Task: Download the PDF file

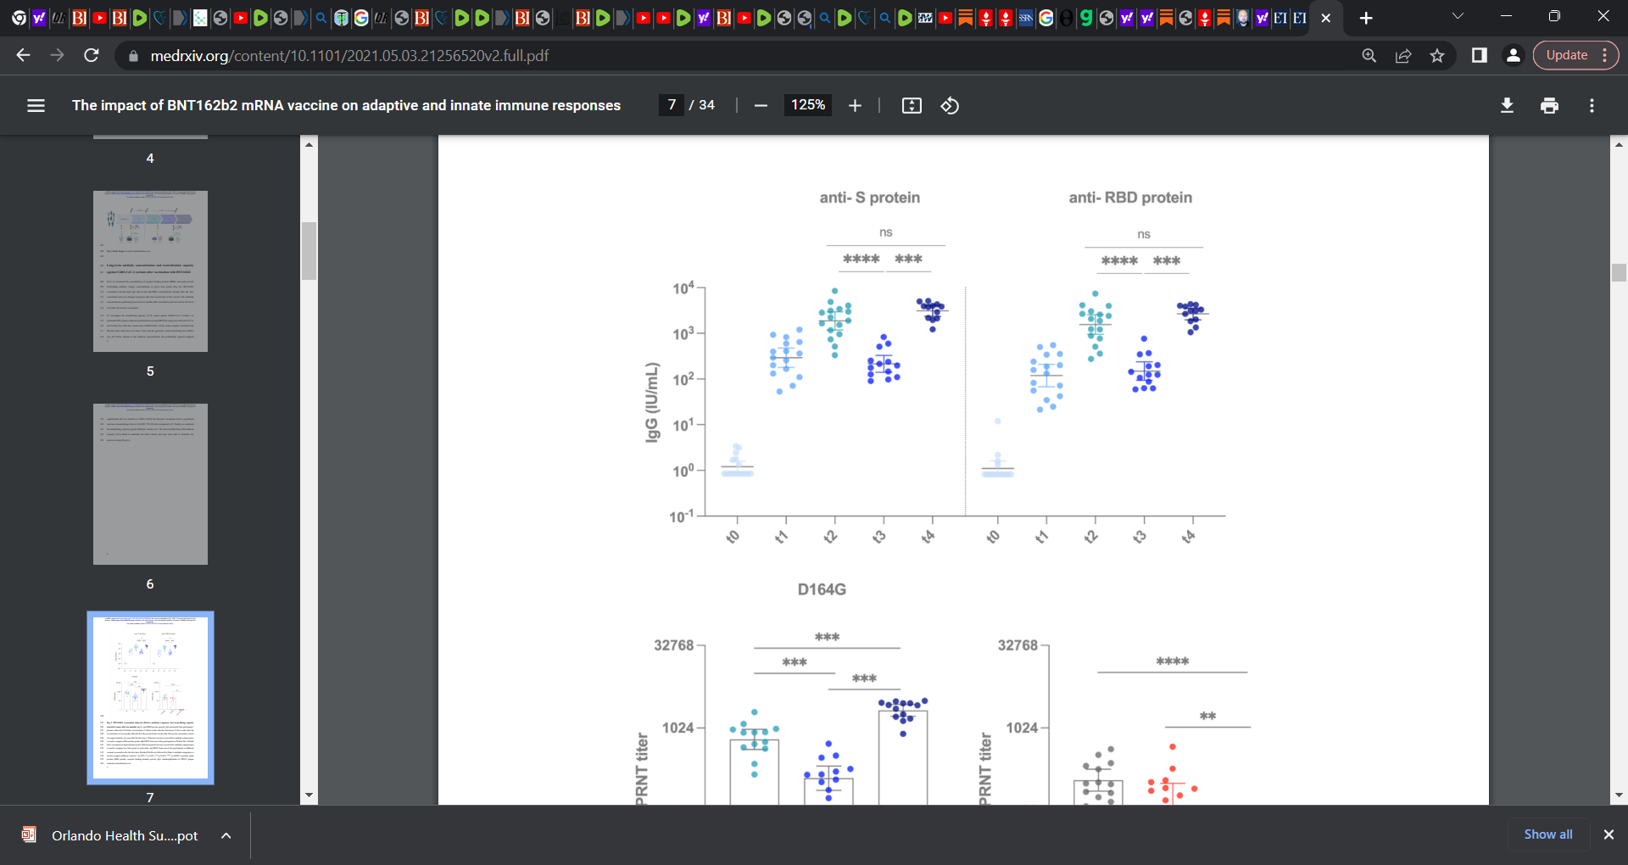Action: (1507, 105)
